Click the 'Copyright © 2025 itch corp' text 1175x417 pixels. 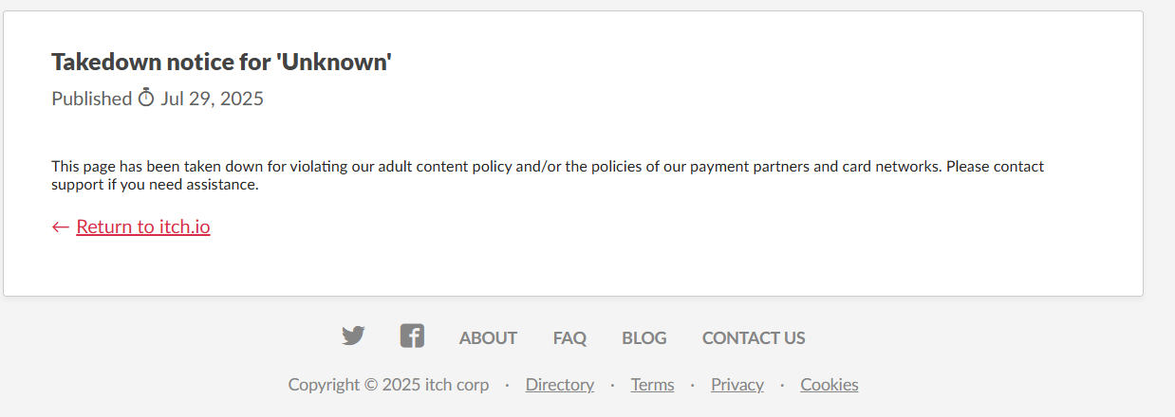click(388, 385)
